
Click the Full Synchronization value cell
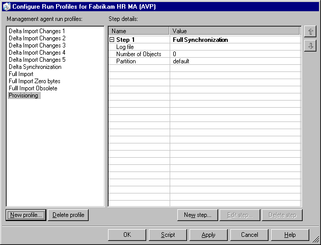[x=235, y=40]
